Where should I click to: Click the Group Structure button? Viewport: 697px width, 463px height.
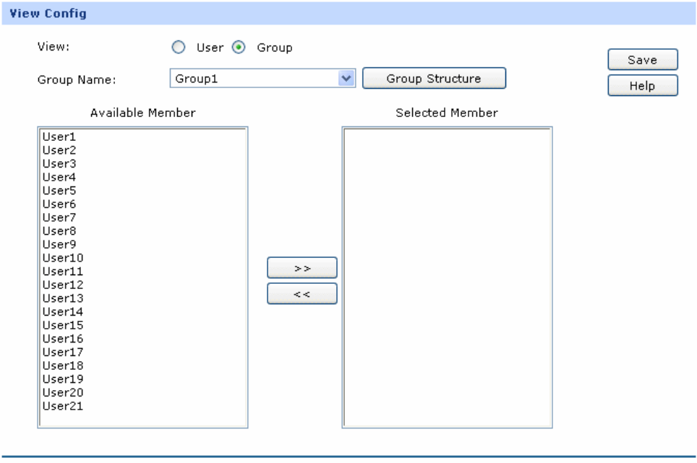pos(433,79)
